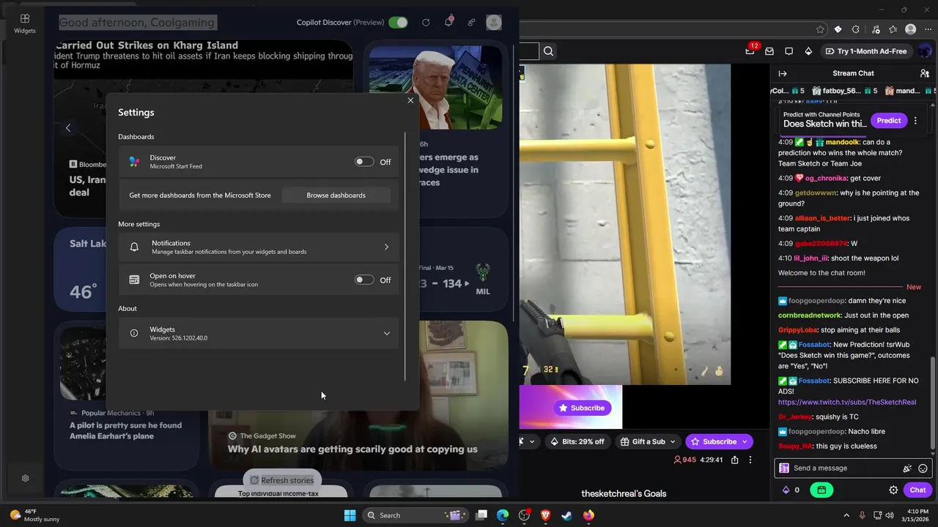Viewport: 938px width, 527px height.
Task: Open stream more options three-dot menu
Action: (750, 460)
